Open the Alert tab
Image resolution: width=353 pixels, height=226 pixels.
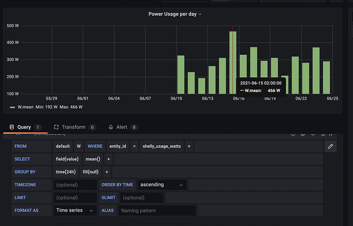pos(123,127)
